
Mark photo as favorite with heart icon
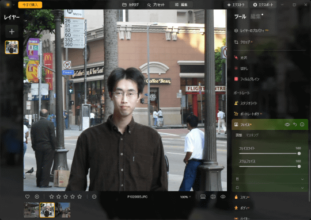tap(28, 196)
